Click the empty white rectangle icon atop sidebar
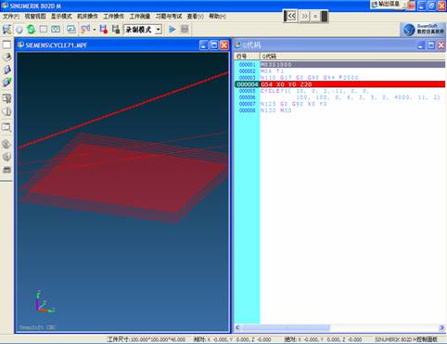Image resolution: width=447 pixels, height=344 pixels. point(6,45)
